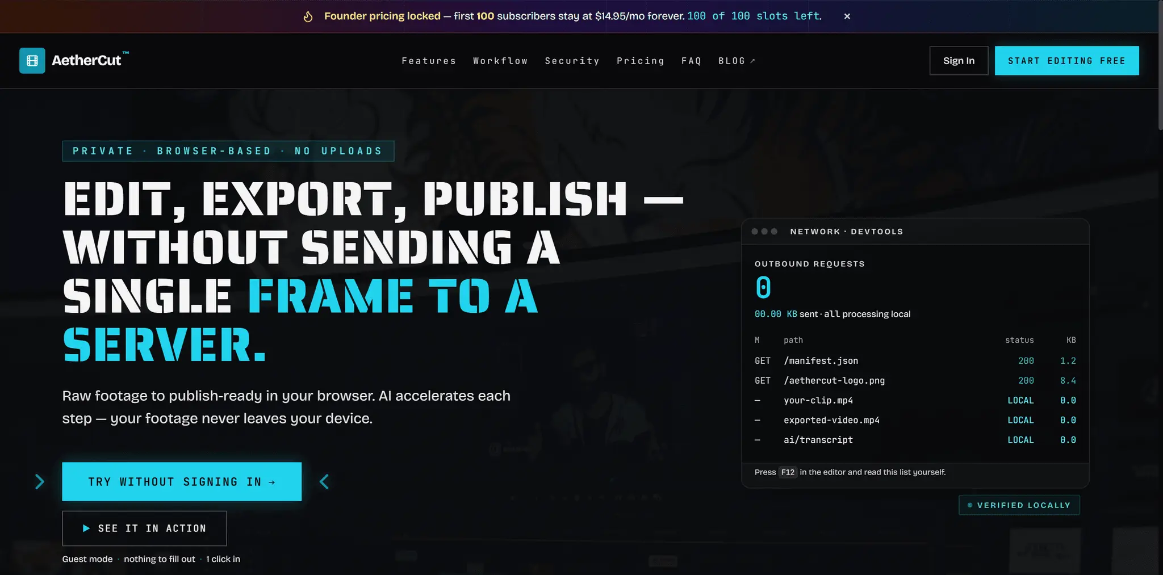
Task: Click the PRIVATE BROWSER-BASED NO UPLOADS badge
Action: pos(228,151)
